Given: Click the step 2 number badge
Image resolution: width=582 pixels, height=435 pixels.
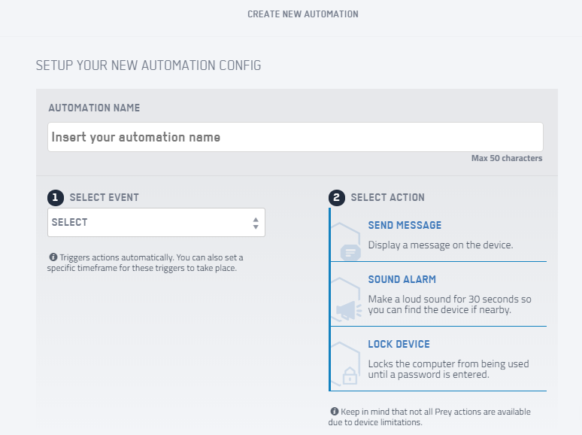Looking at the screenshot, I should coord(336,198).
